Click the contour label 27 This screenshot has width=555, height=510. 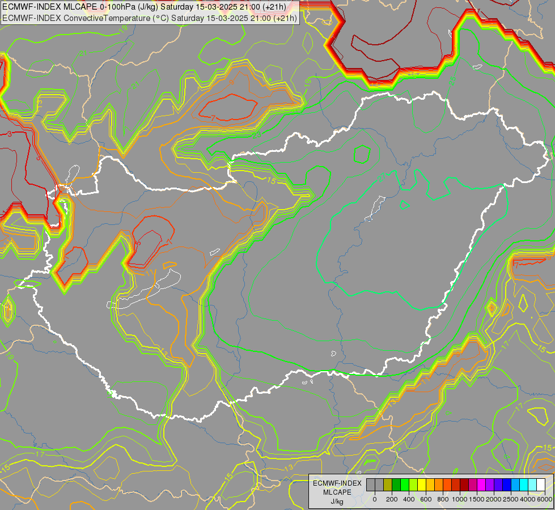pyautogui.click(x=381, y=177)
